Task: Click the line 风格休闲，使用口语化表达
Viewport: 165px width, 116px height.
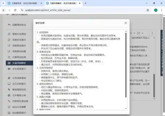Action: click(55, 71)
